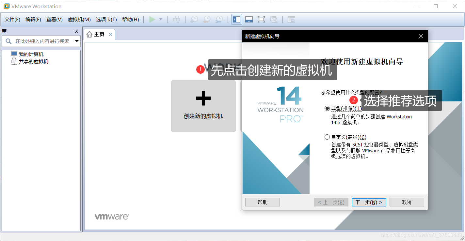Click the send Ctrl+Alt+Del toolbar icon
465x241 pixels.
coord(176,20)
